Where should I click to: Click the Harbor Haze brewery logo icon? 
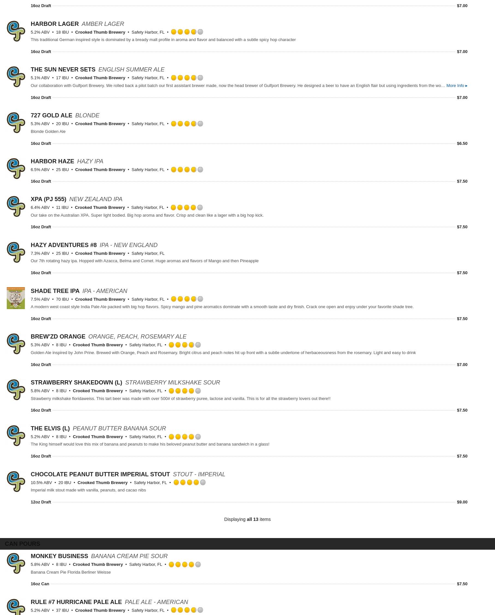pos(16,168)
